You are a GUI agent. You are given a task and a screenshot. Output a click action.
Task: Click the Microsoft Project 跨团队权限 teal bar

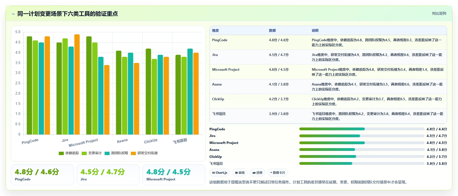pyautogui.click(x=101, y=96)
